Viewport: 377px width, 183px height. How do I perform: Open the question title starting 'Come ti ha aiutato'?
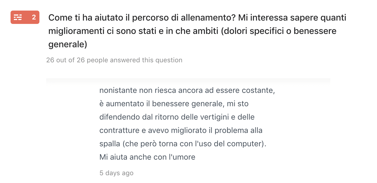click(x=197, y=31)
